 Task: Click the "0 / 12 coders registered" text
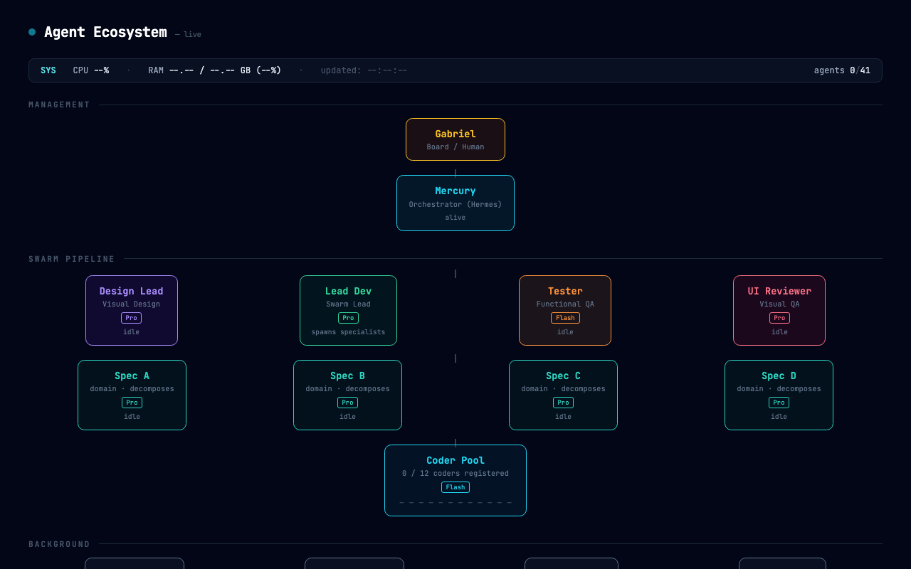pyautogui.click(x=455, y=474)
